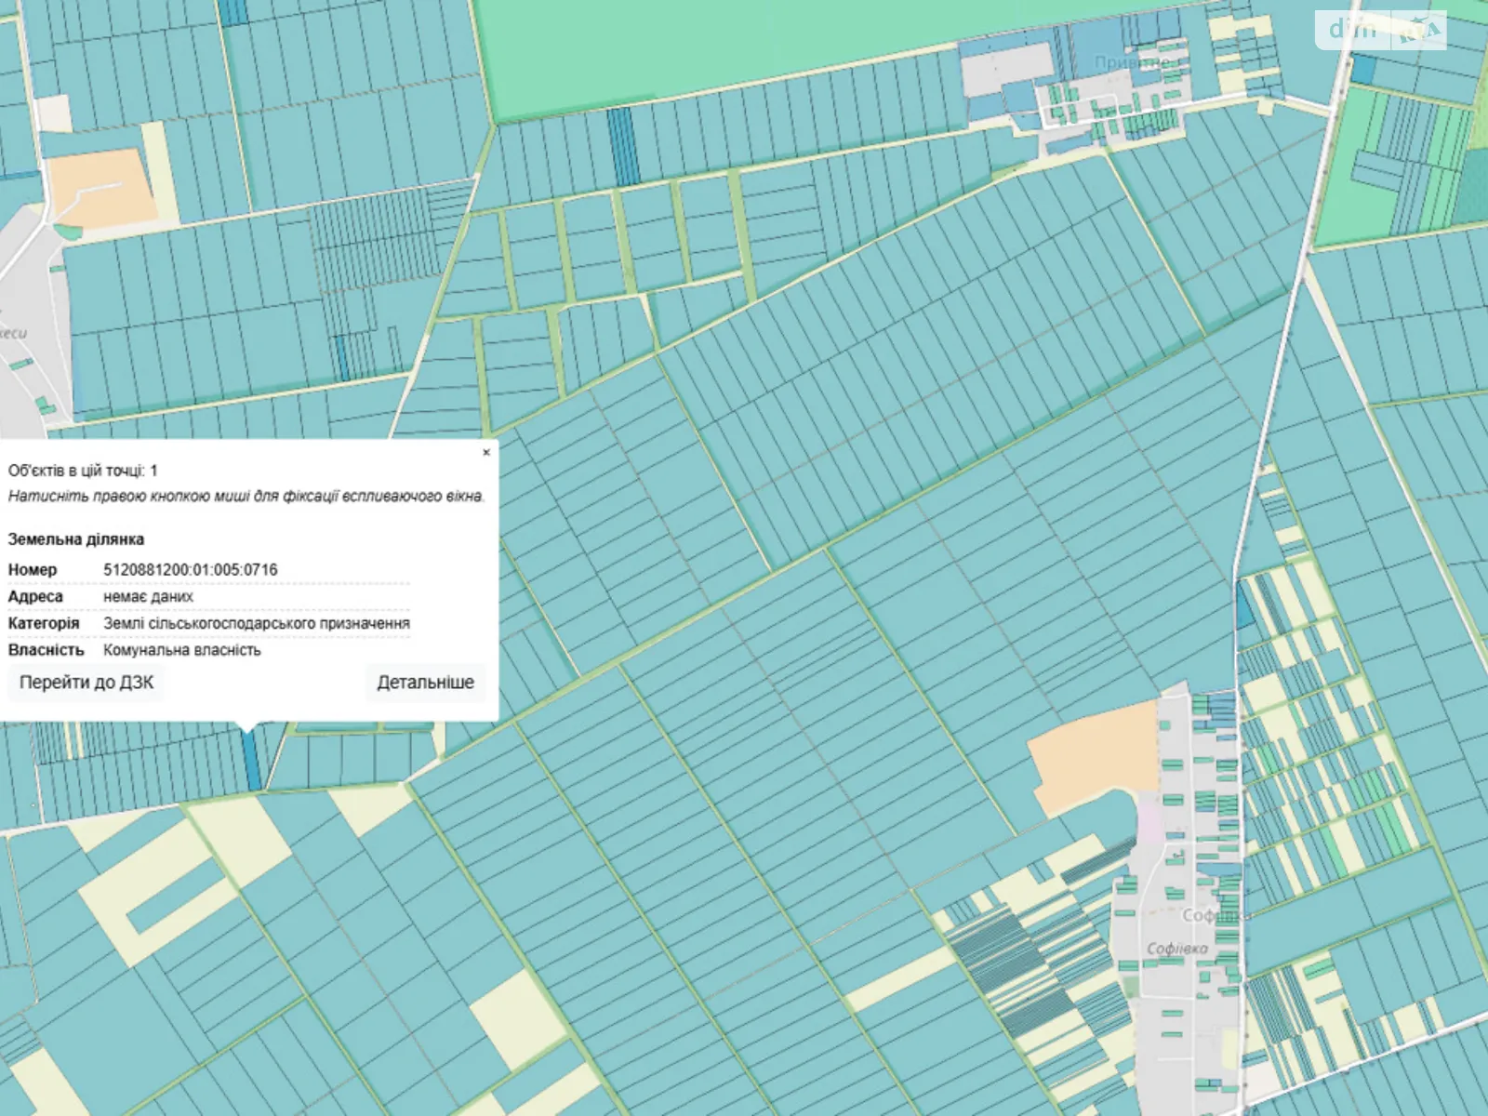Close the parcel info popup
Screen dimensions: 1488x1116
click(x=485, y=453)
